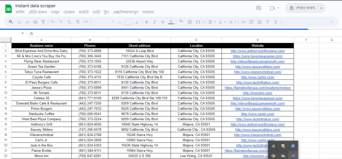Click the insert comment toolbar icon
Screen dimensions: 342x159
[251, 22]
